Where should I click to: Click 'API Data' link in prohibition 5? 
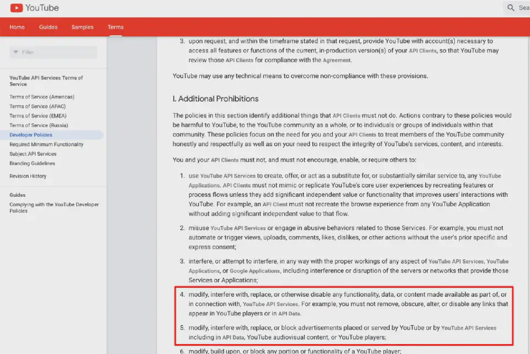coord(233,337)
